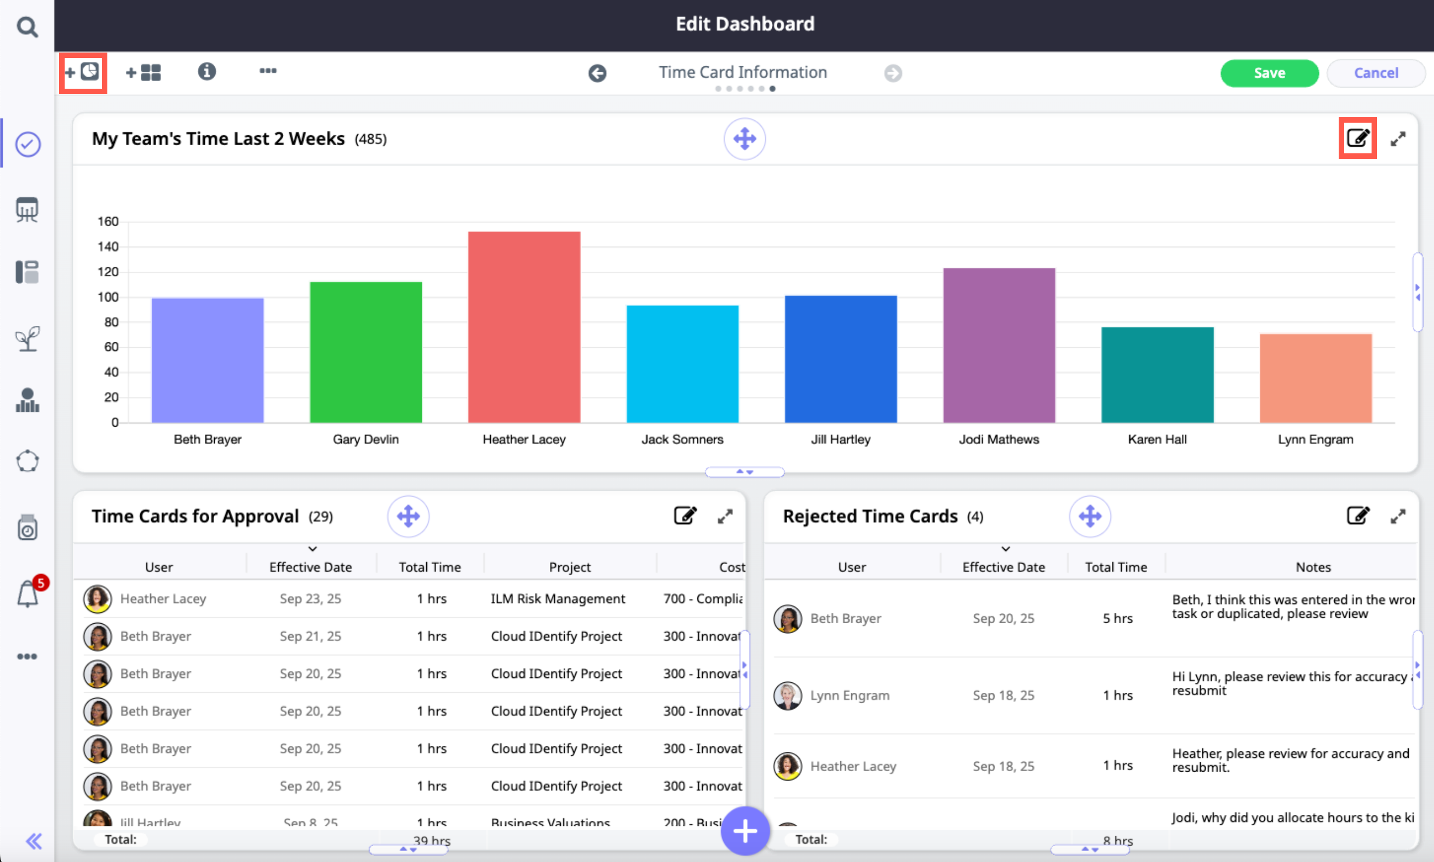
Task: Click the move handle on Time Cards for Approval
Action: 408,516
